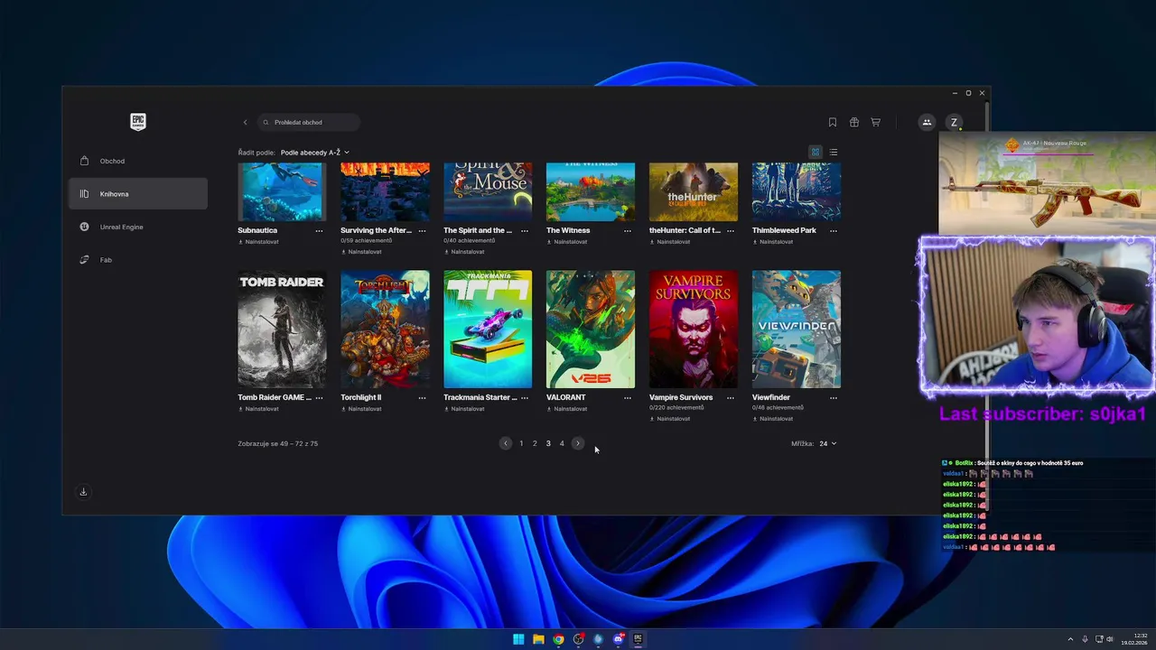Open options menu for Surviving the Aftermath
Viewport: 1156px width, 650px height.
click(x=422, y=231)
